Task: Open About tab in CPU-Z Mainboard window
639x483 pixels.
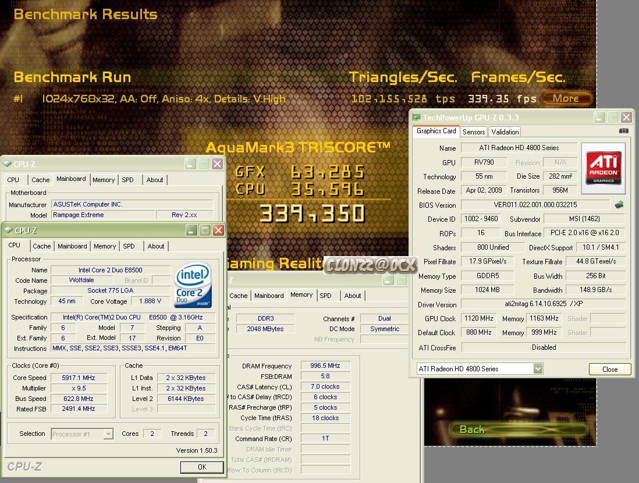Action: 154,180
